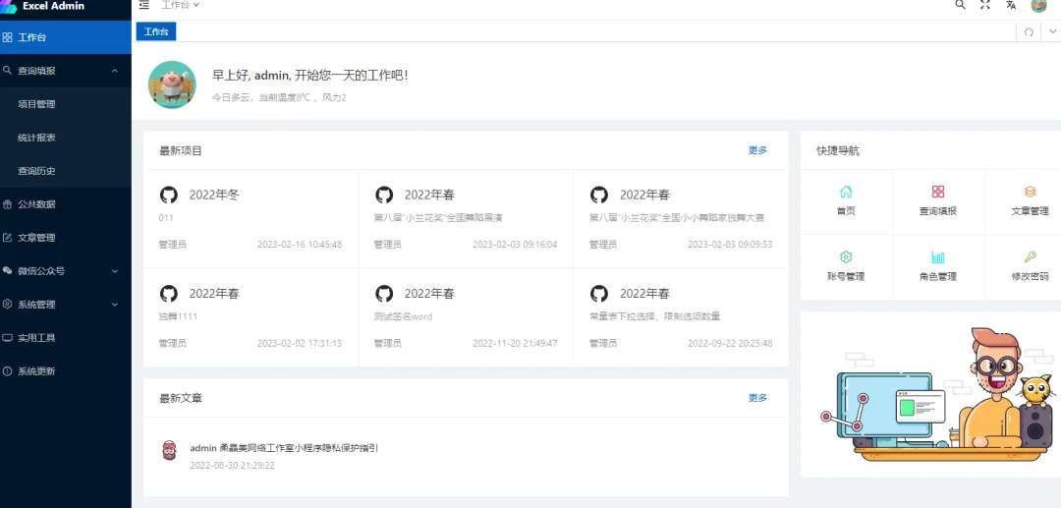Switch to the 工作台 page tab
The width and height of the screenshot is (1061, 508).
pos(156,32)
